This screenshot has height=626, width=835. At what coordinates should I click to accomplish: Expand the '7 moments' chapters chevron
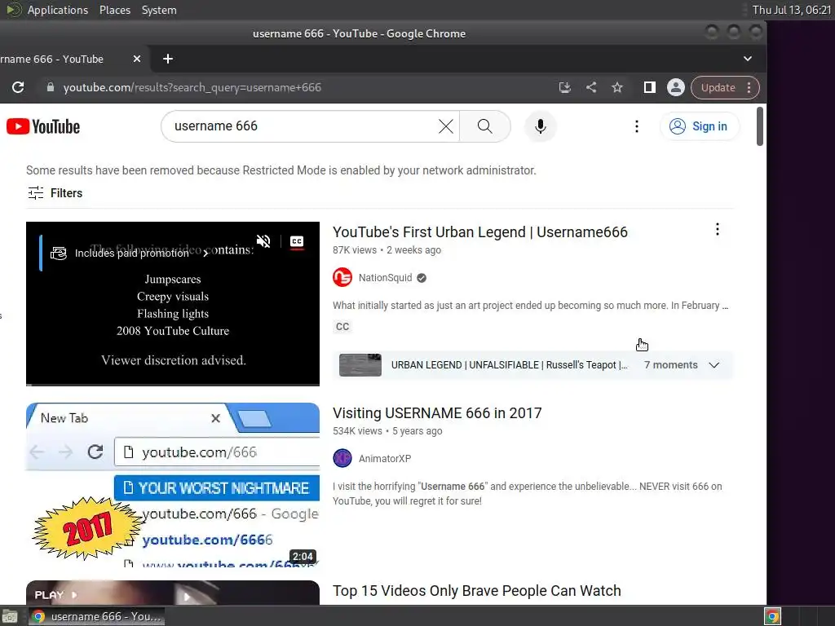point(714,365)
